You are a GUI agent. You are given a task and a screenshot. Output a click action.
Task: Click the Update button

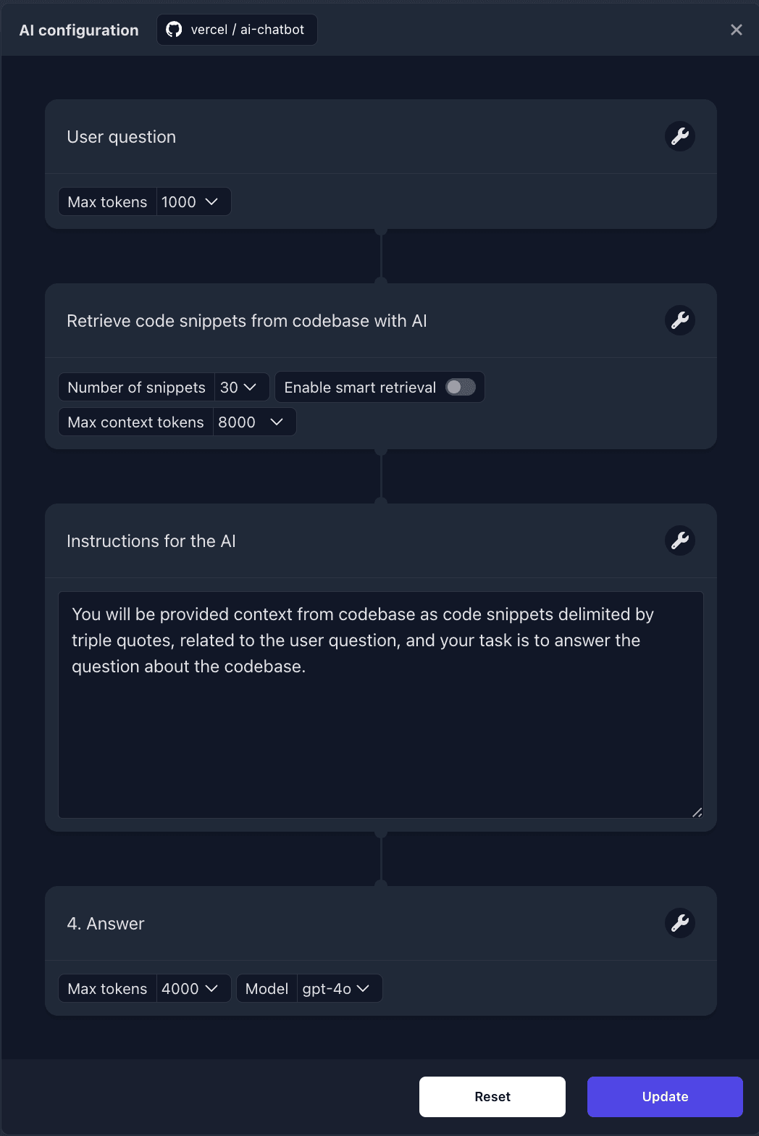(665, 1097)
